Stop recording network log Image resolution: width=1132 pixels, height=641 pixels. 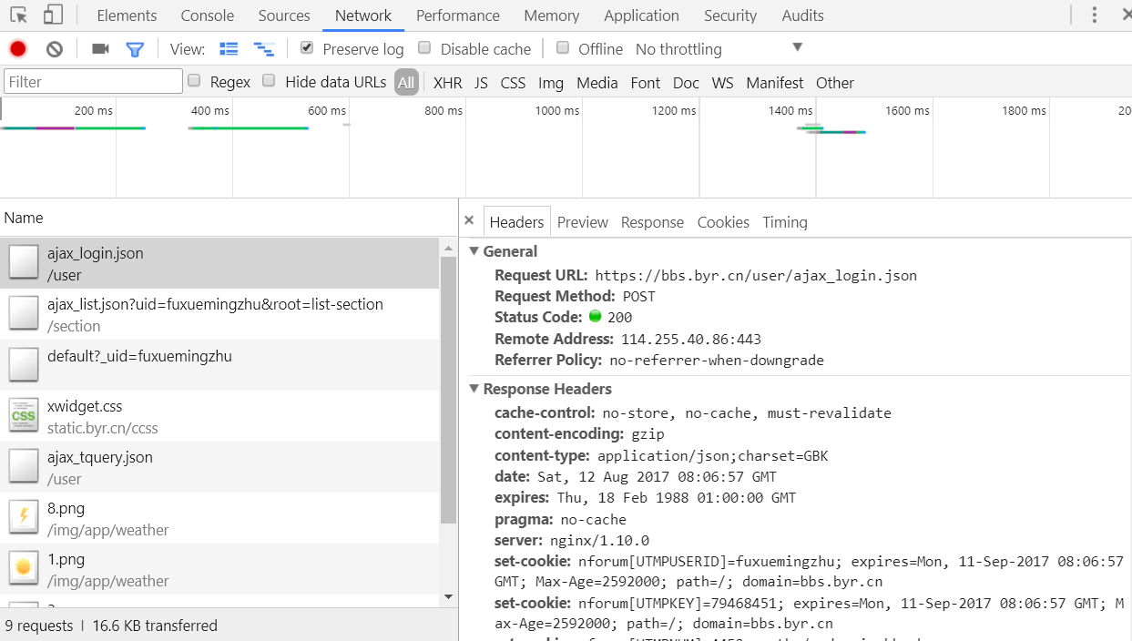click(18, 49)
